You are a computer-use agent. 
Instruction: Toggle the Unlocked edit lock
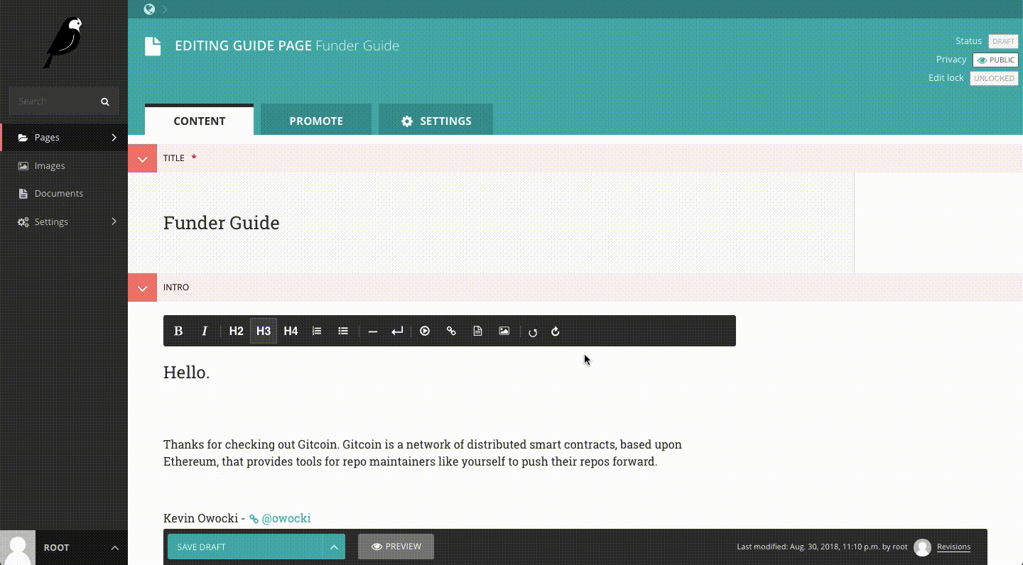pyautogui.click(x=994, y=78)
